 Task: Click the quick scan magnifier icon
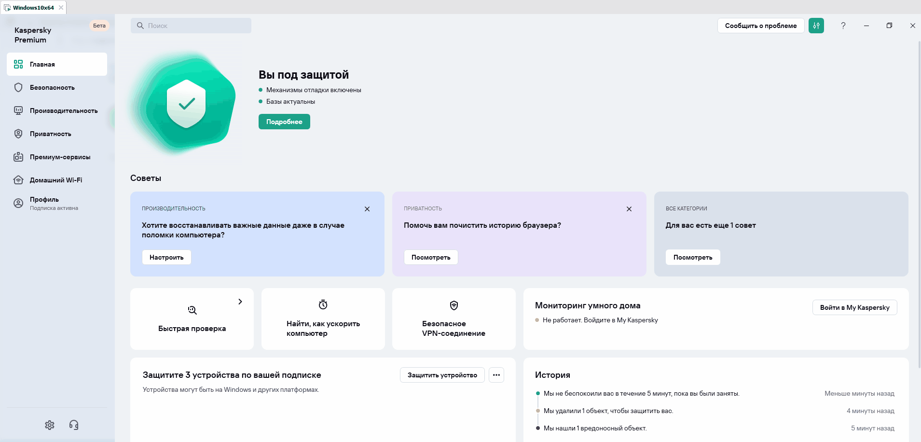pyautogui.click(x=192, y=310)
